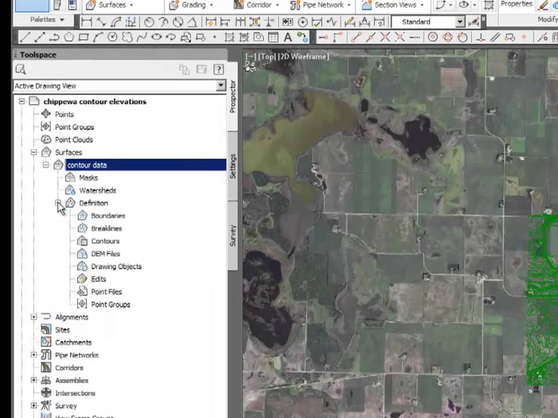Click the Hatch tool icon

tap(229, 37)
